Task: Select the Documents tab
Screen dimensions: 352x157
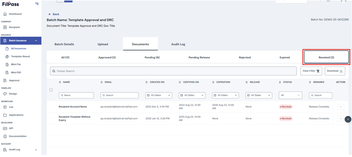Action: [141, 44]
